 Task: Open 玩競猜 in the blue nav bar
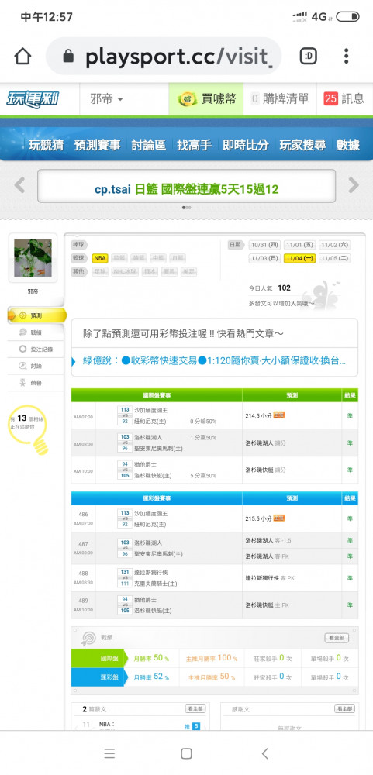(46, 145)
